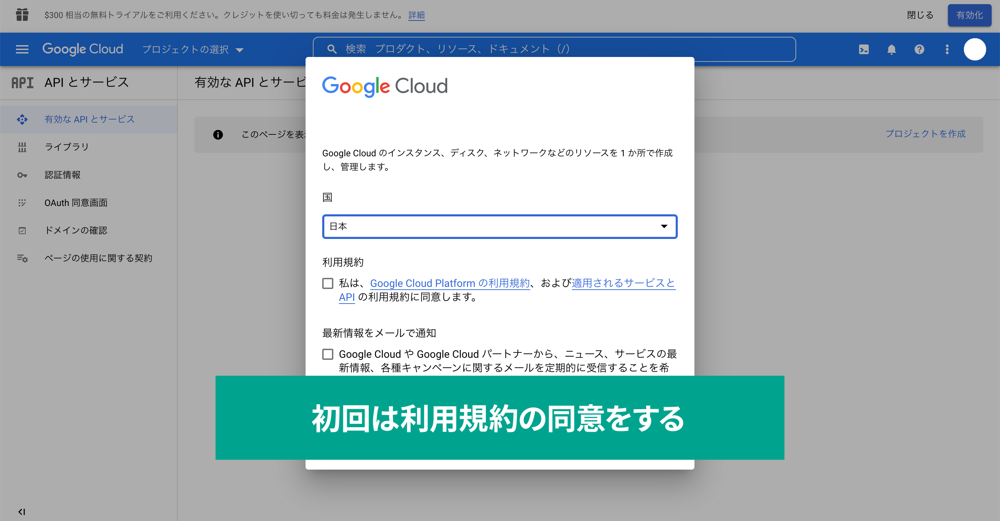Click the Google Cloud logo in dialog
Screen dimensions: 1000x521
pyautogui.click(x=385, y=86)
